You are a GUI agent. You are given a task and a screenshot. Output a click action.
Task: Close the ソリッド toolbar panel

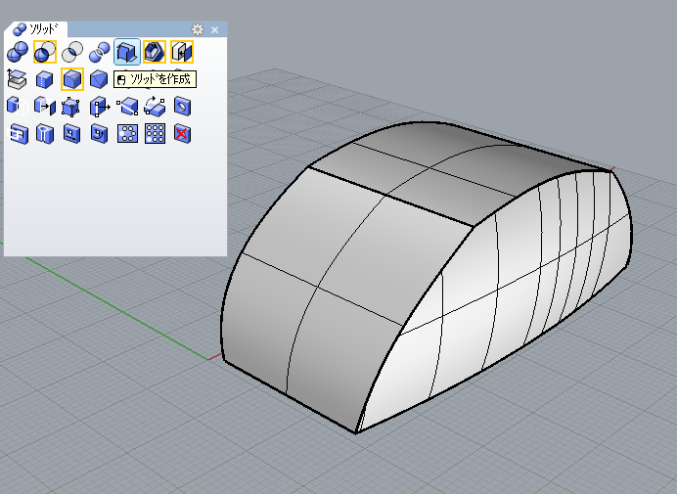[214, 29]
